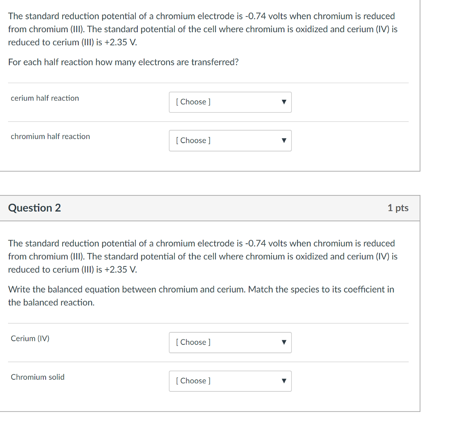The height and width of the screenshot is (424, 458).
Task: Click the Chromium solid row label
Action: tap(38, 377)
